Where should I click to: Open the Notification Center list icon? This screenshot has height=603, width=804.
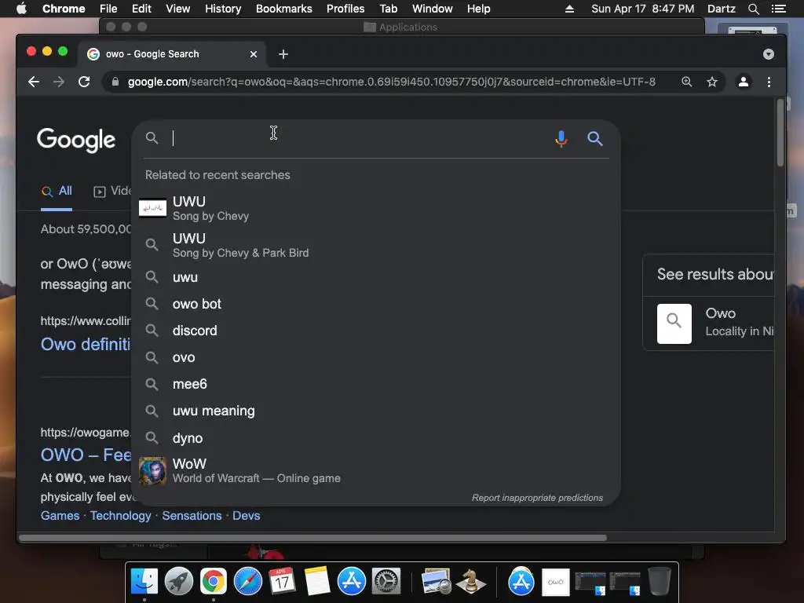click(778, 9)
